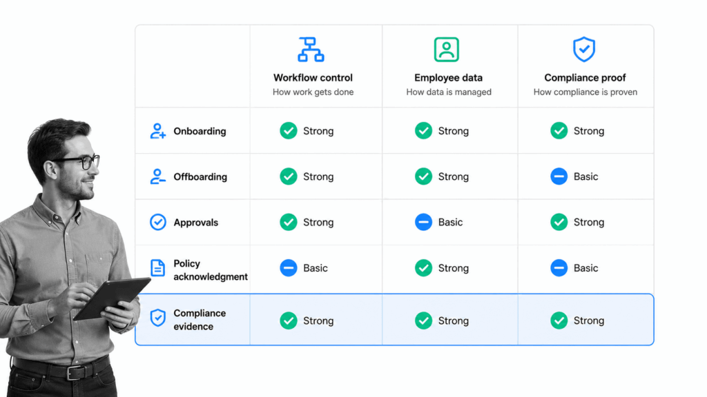Viewport: 707px width, 397px height.
Task: Click the 'How compliance is proven' subtitle
Action: point(585,92)
